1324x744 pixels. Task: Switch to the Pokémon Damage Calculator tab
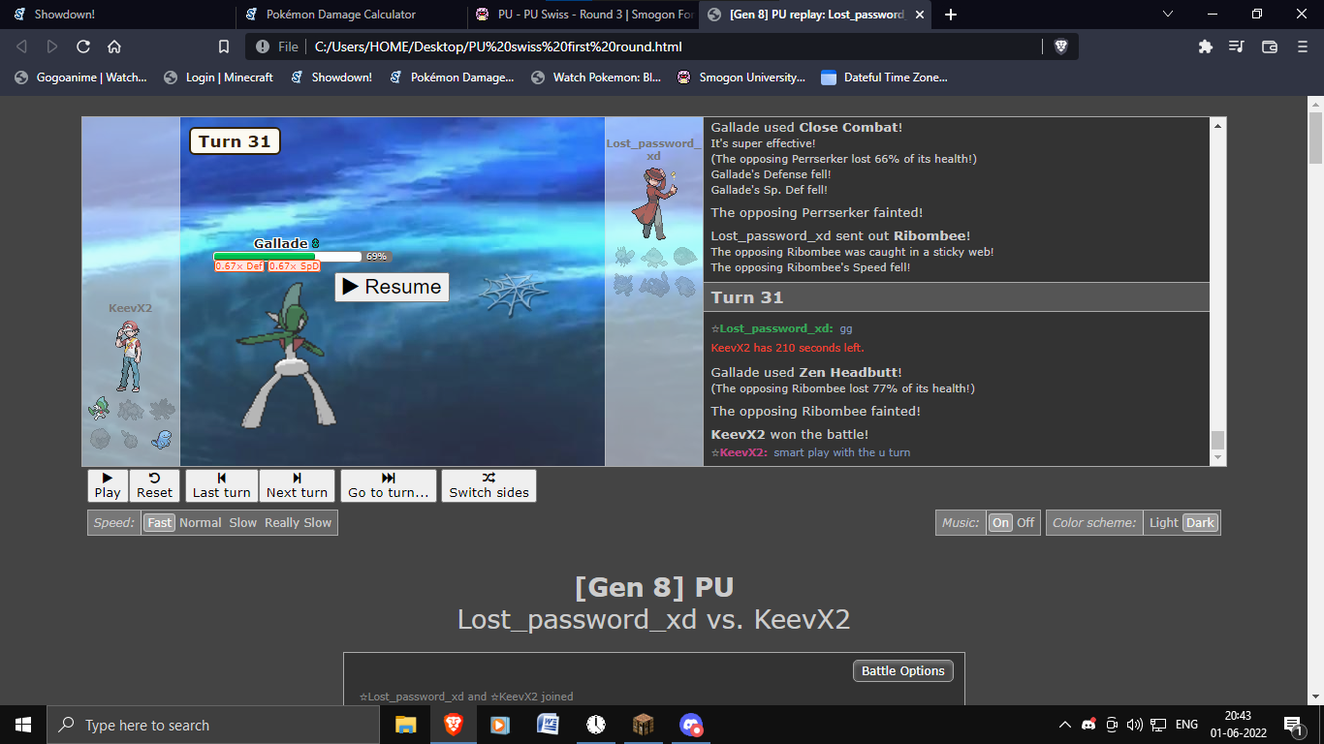[351, 15]
